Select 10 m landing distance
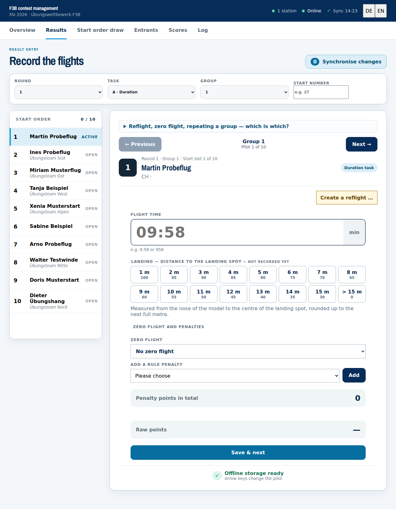The height and width of the screenshot is (509, 396). pyautogui.click(x=174, y=294)
